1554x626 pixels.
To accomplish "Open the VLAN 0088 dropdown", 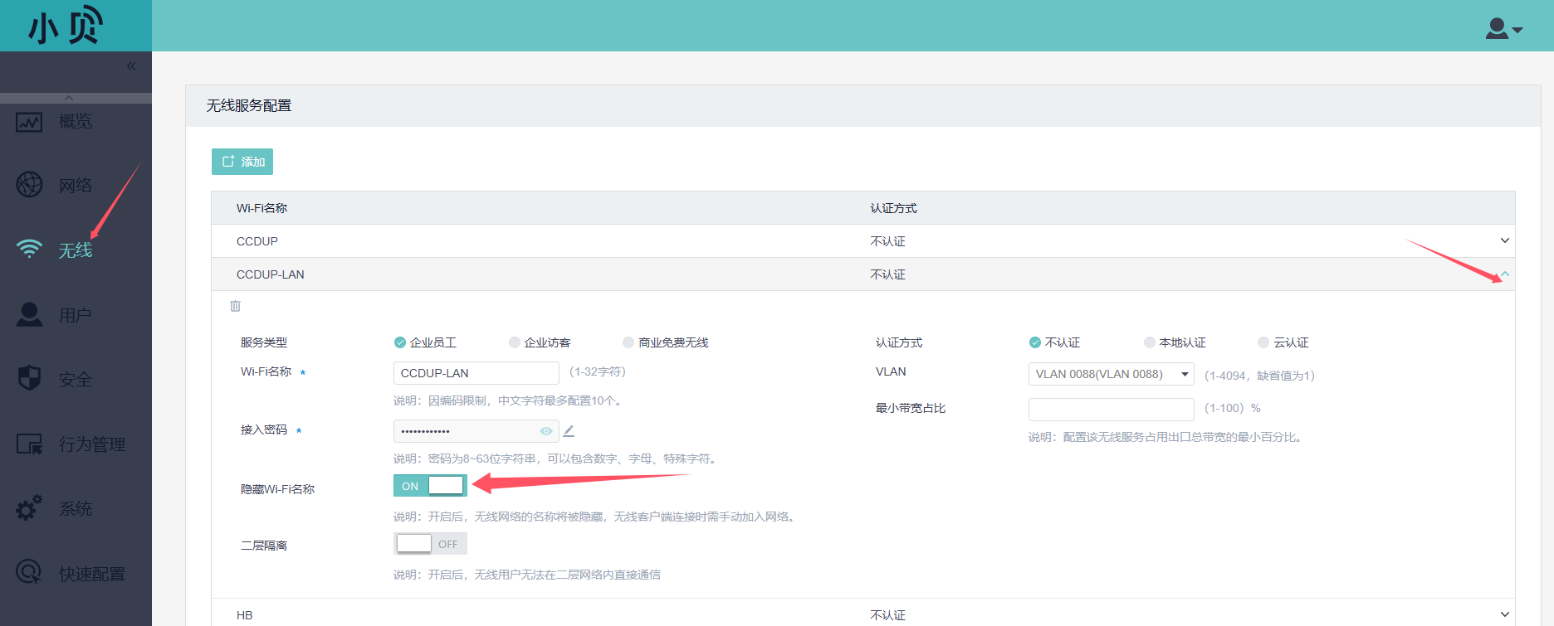I will 1112,374.
